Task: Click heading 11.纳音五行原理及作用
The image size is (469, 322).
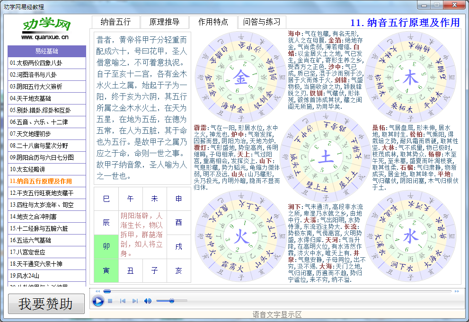Action: click(407, 22)
